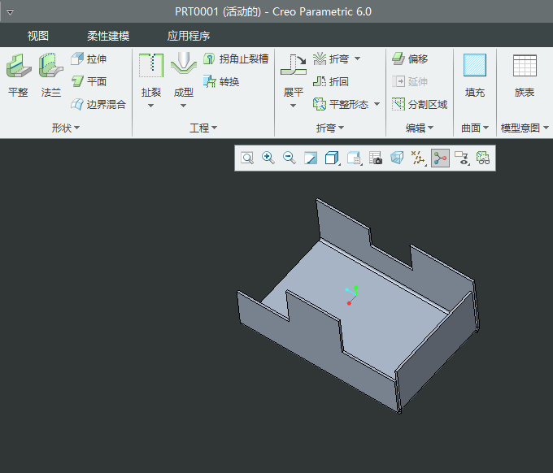Click the Zoom In magnifier icon
Image resolution: width=553 pixels, height=473 pixels.
tap(268, 158)
